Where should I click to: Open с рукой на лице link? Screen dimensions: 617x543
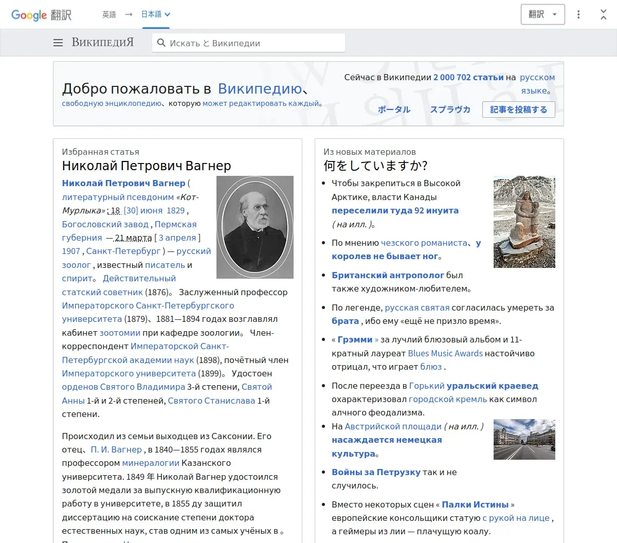(516, 518)
